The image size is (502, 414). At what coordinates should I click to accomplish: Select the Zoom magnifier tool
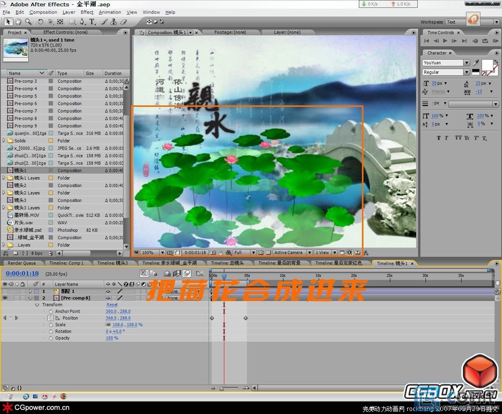(28, 22)
